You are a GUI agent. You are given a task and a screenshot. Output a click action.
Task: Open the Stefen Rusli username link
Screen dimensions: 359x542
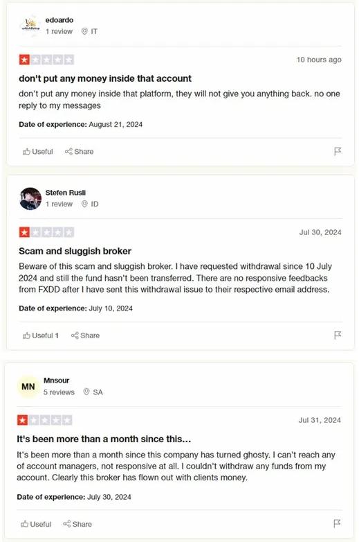click(66, 193)
